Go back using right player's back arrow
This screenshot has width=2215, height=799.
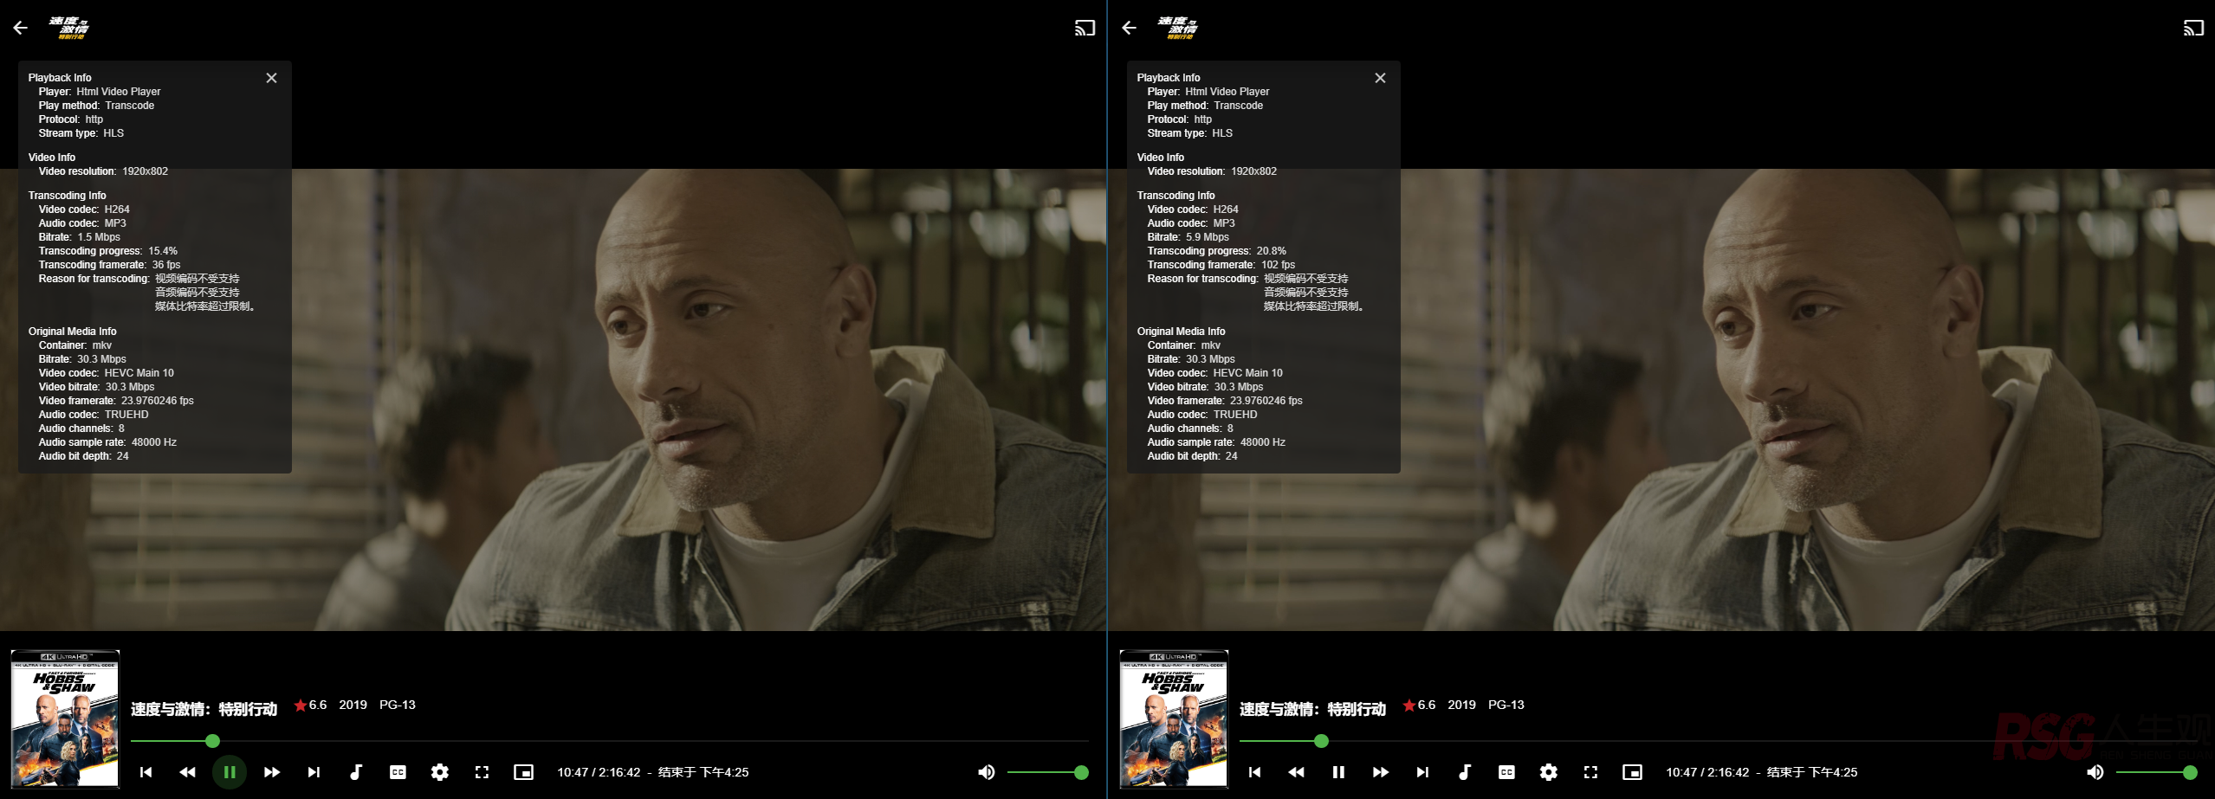tap(1130, 28)
